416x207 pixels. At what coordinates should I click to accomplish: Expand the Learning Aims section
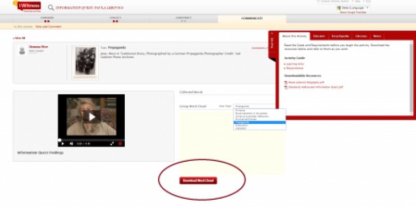(x=294, y=64)
